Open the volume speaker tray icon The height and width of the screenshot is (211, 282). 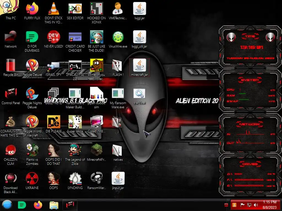pyautogui.click(x=256, y=205)
